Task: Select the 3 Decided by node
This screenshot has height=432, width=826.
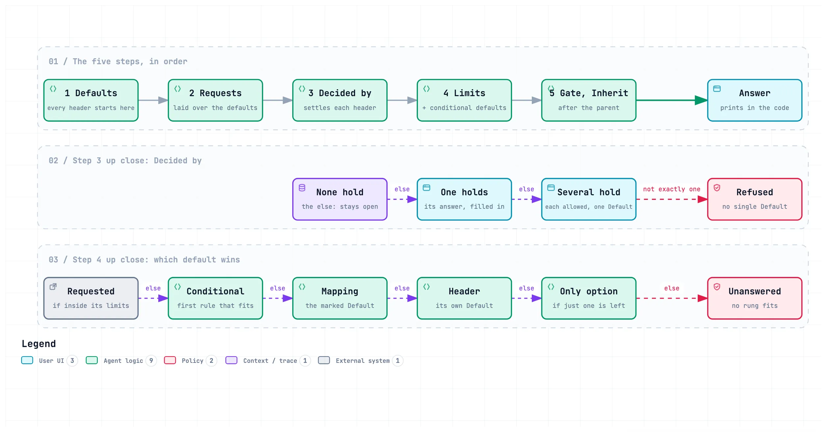Action: tap(340, 100)
